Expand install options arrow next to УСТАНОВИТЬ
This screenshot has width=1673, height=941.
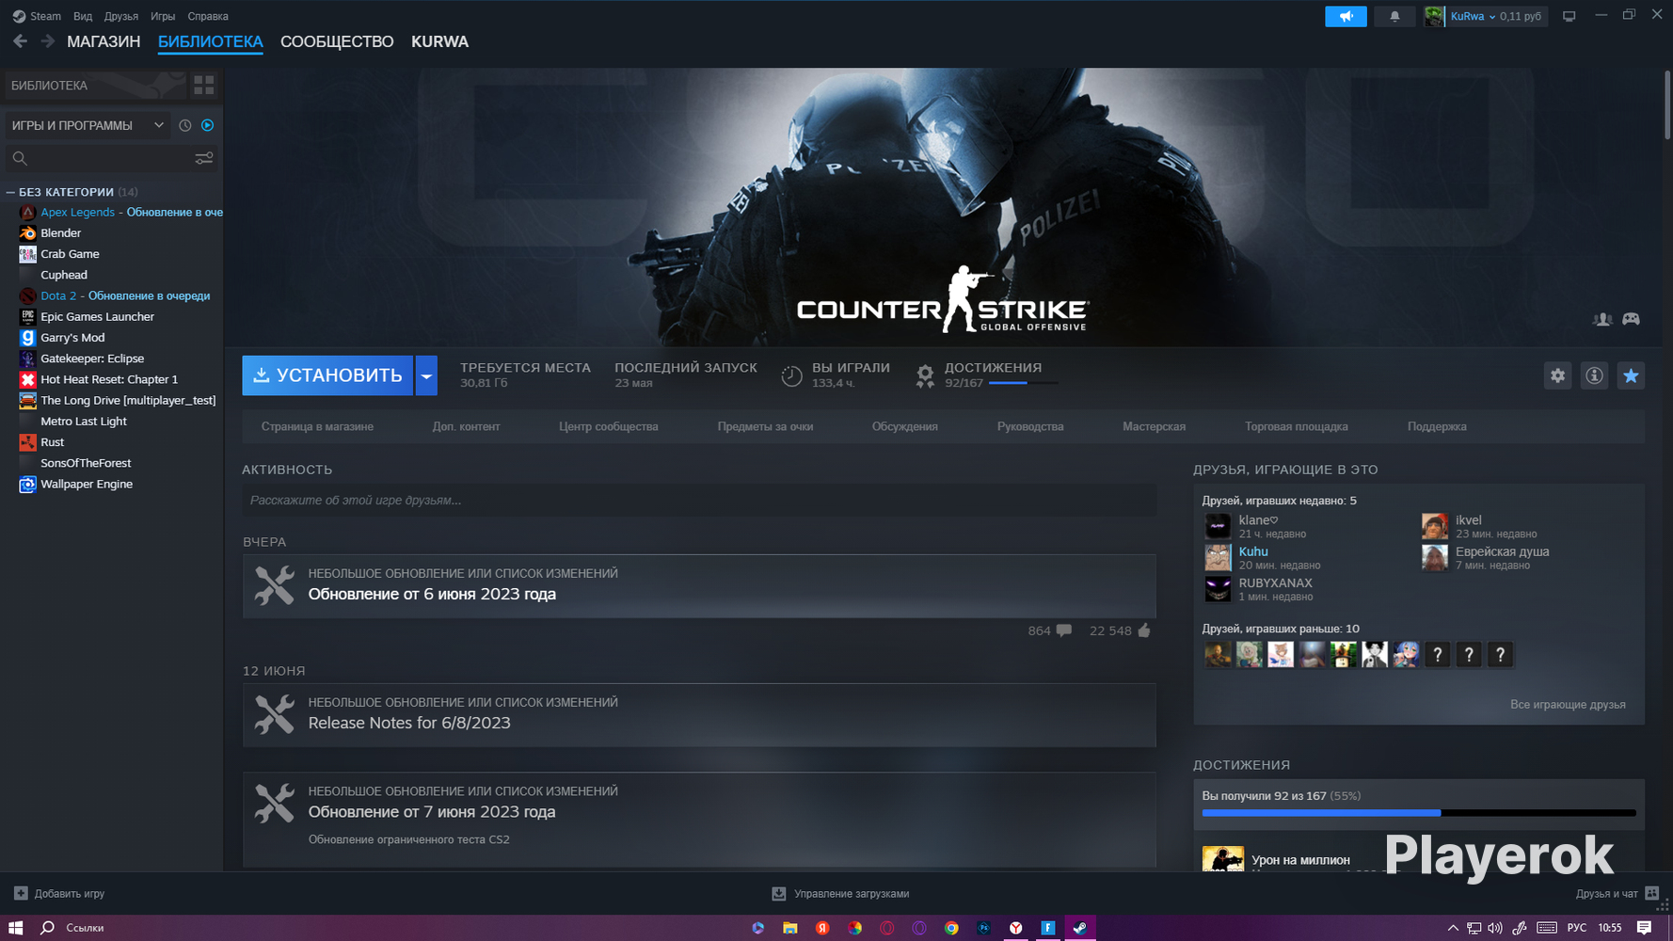tap(426, 375)
